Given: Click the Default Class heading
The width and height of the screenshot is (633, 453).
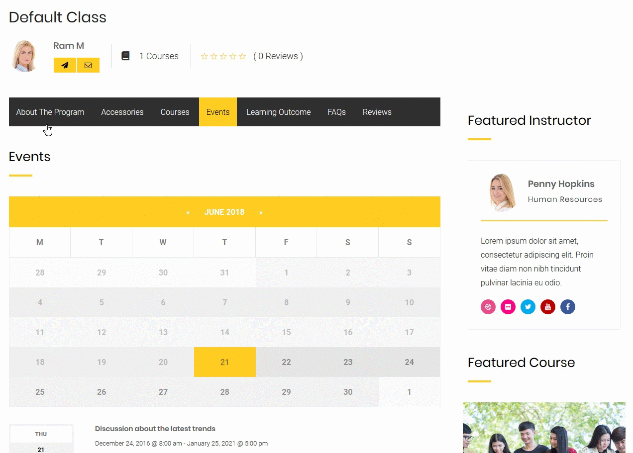Looking at the screenshot, I should point(58,17).
